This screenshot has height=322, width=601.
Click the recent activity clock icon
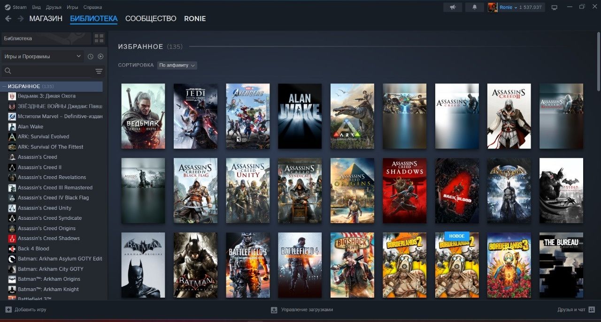[91, 57]
